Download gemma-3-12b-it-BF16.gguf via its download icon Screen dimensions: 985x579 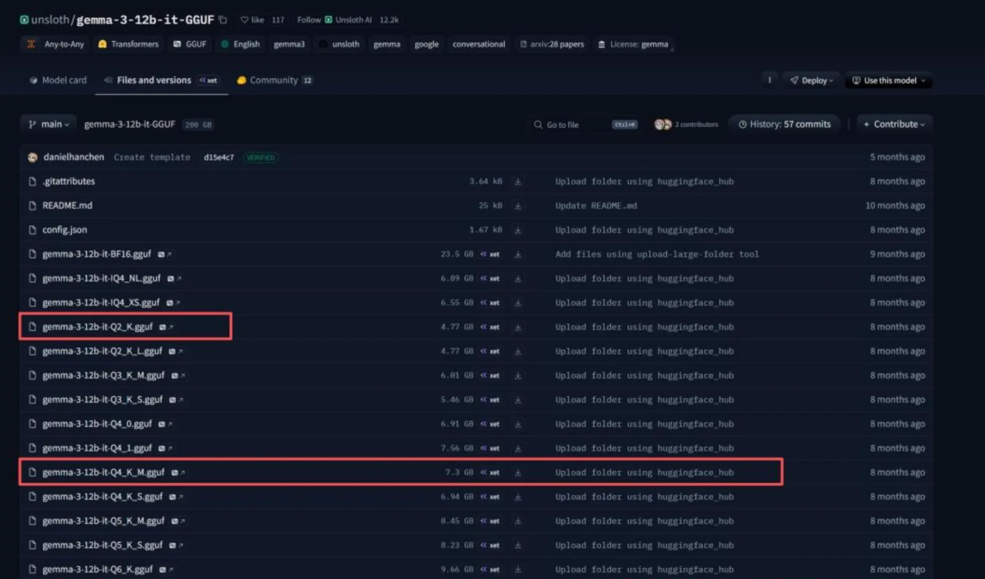[518, 254]
